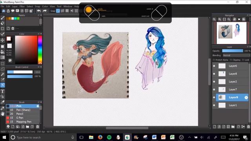The width and height of the screenshot is (251, 141).
Task: Hide Layer1 visibility dot
Action: 214,105
